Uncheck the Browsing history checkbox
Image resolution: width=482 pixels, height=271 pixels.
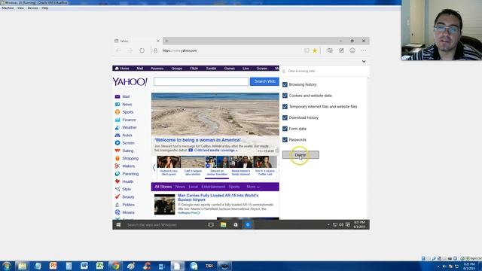285,84
